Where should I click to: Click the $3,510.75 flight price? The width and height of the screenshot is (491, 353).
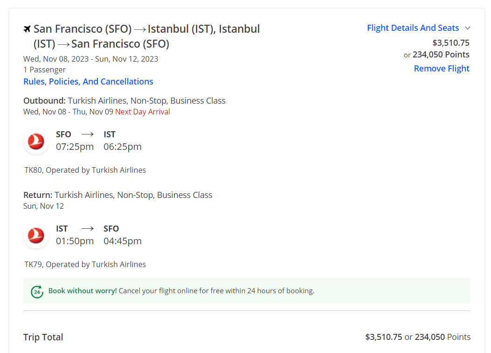451,42
